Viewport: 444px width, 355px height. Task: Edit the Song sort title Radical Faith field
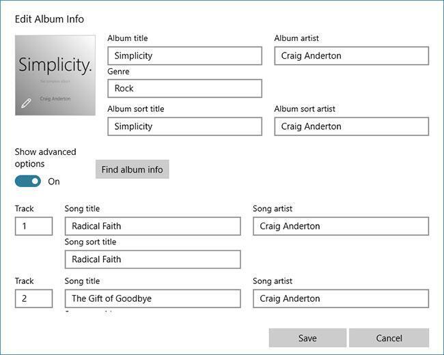[x=152, y=259]
